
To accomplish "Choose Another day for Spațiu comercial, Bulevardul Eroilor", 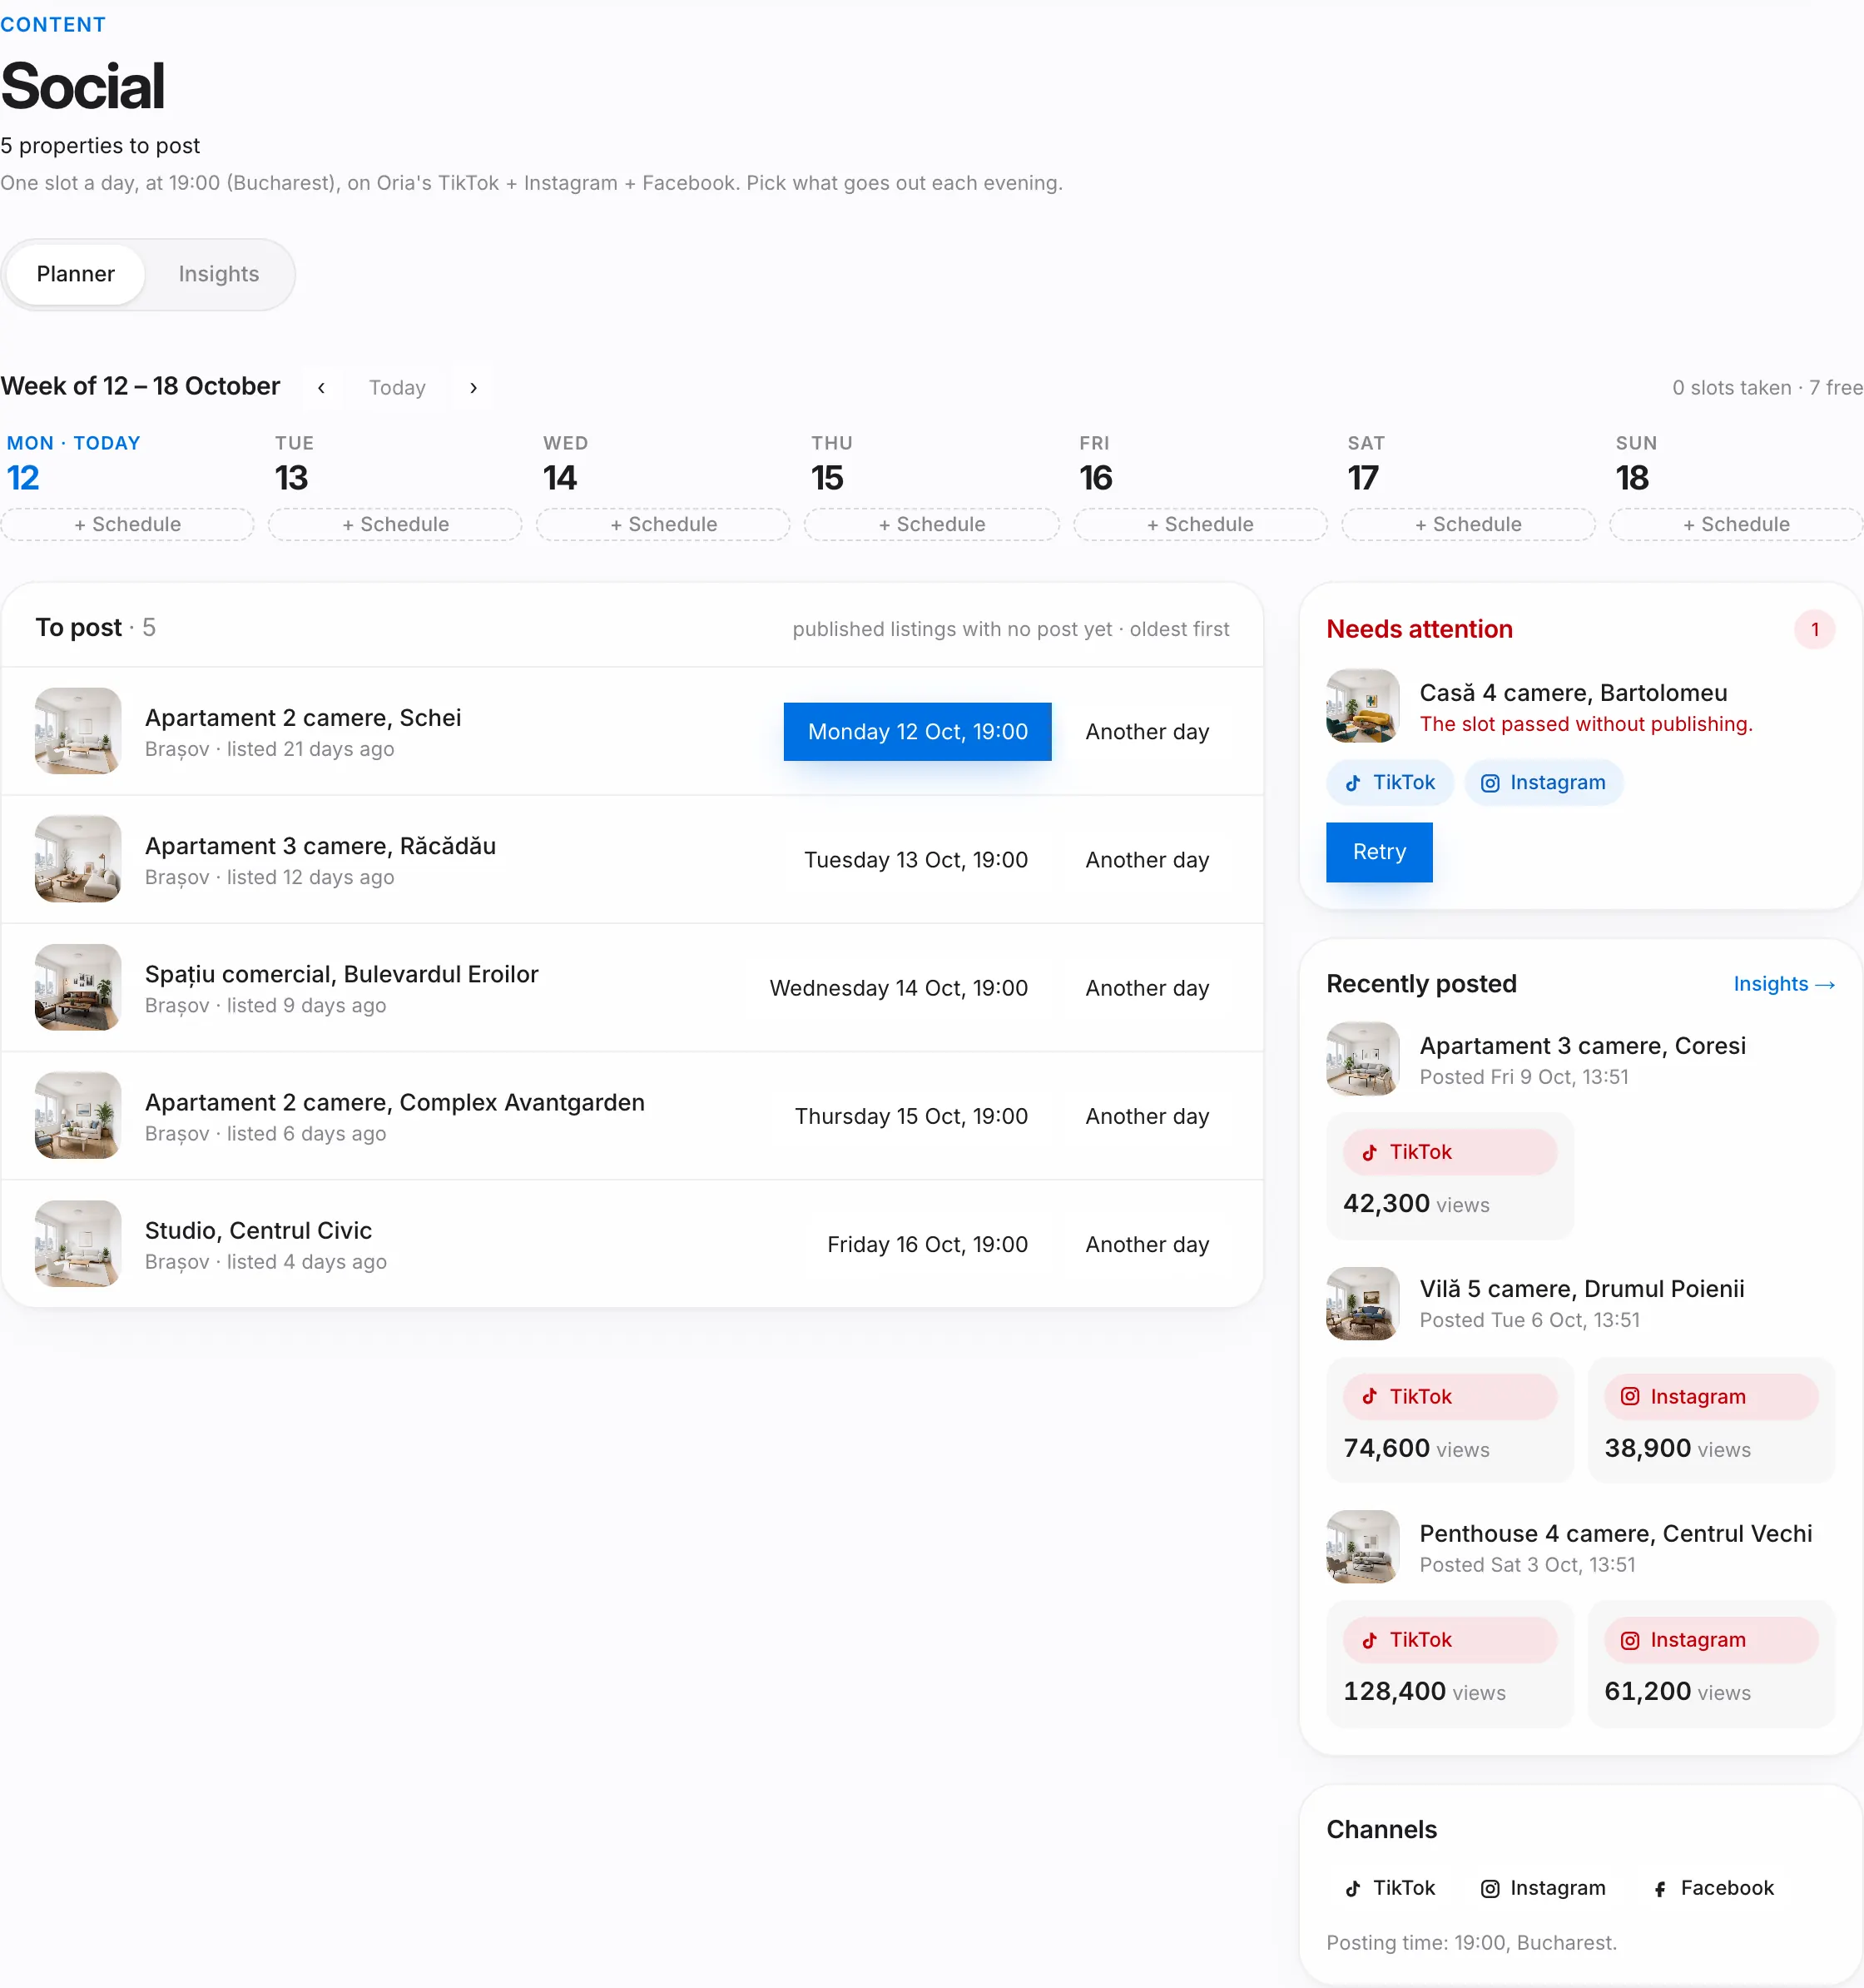I will [x=1147, y=988].
